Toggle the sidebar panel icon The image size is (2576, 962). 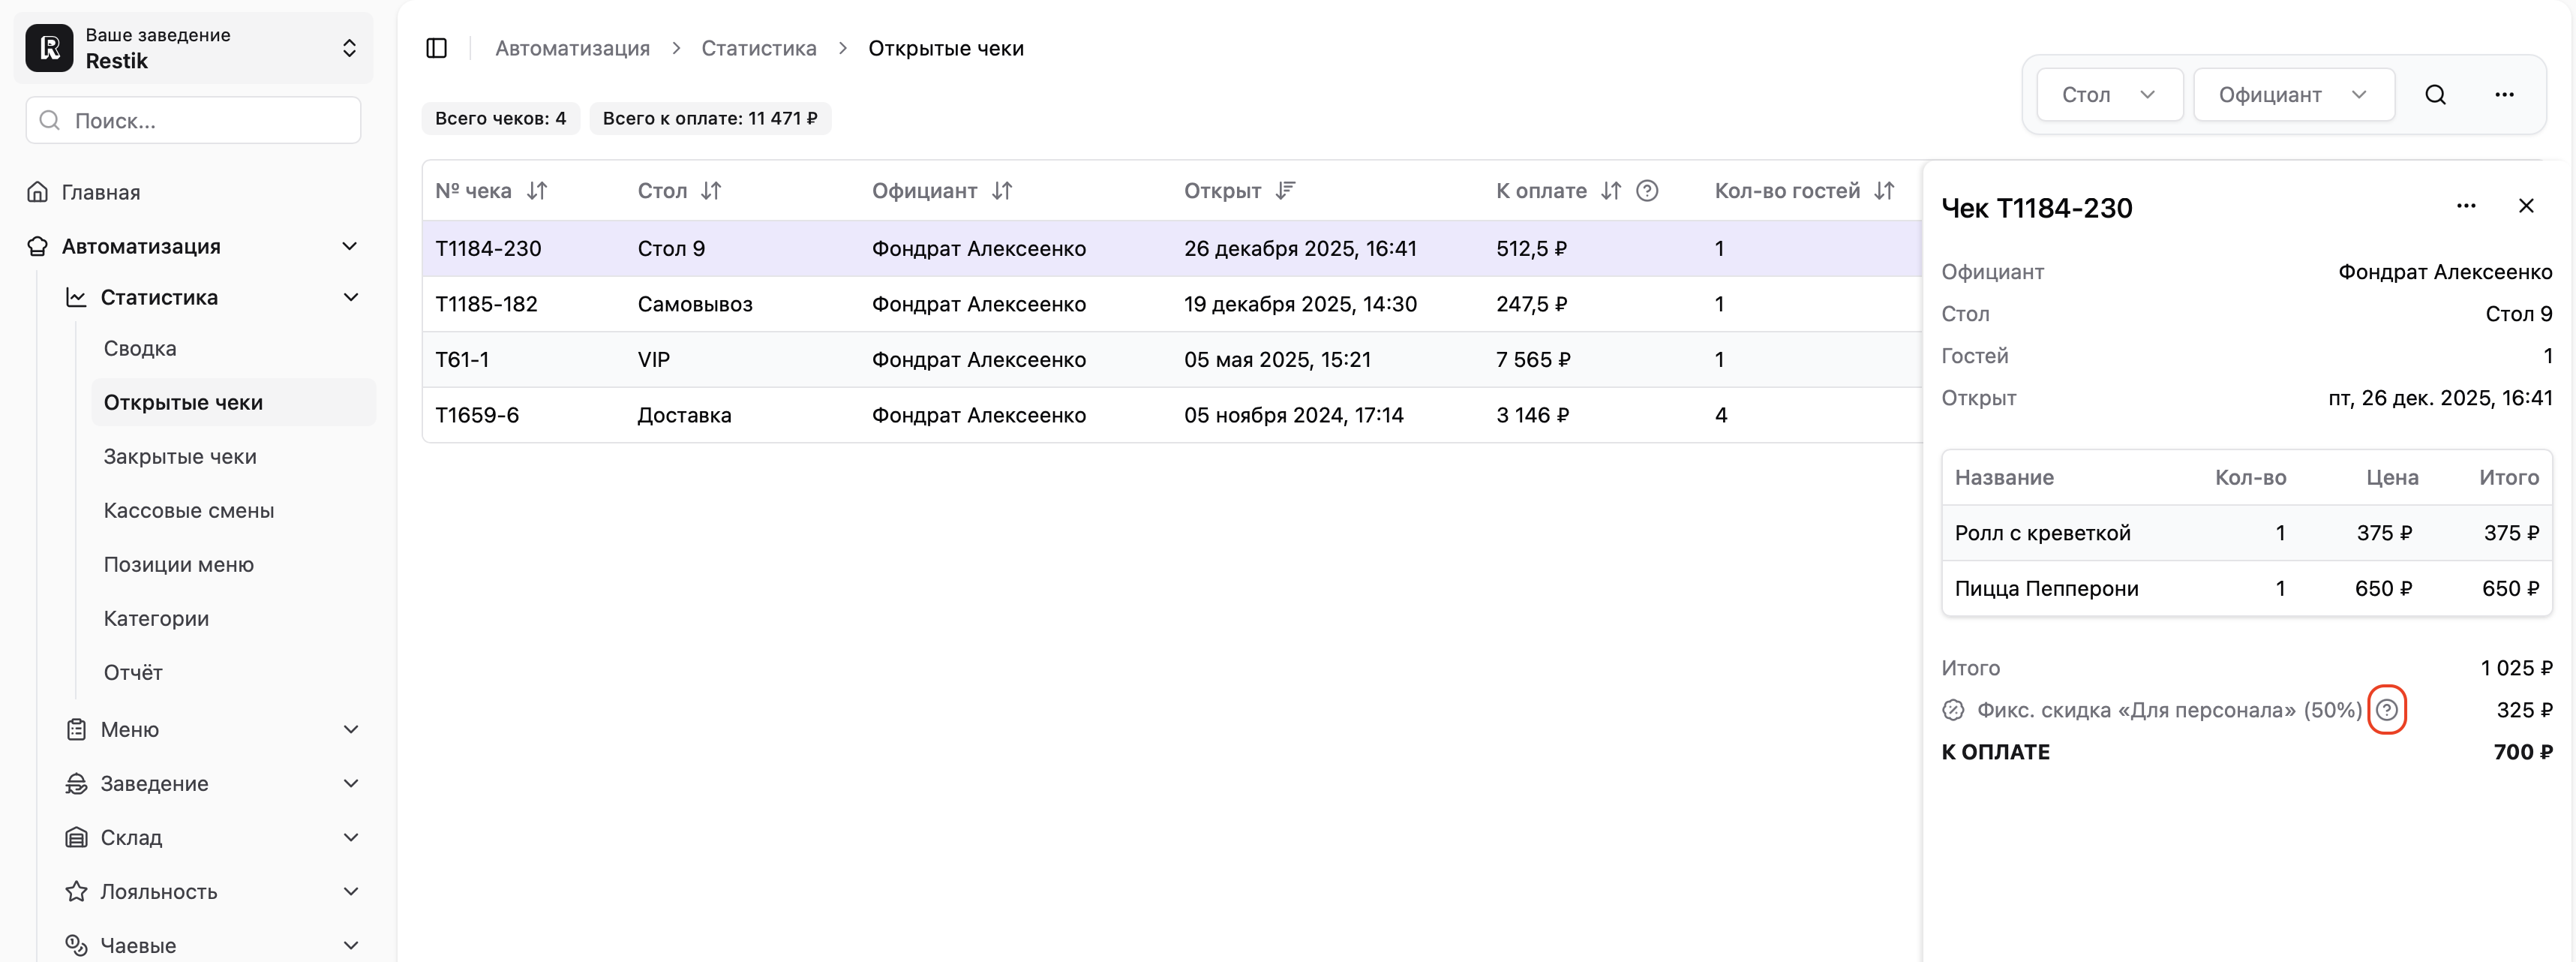(x=436, y=48)
